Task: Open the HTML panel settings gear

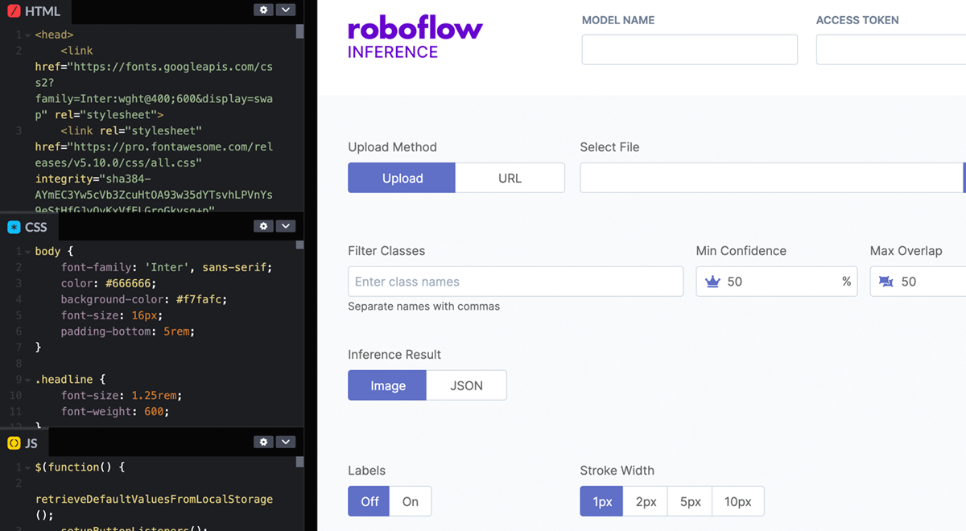Action: (263, 10)
